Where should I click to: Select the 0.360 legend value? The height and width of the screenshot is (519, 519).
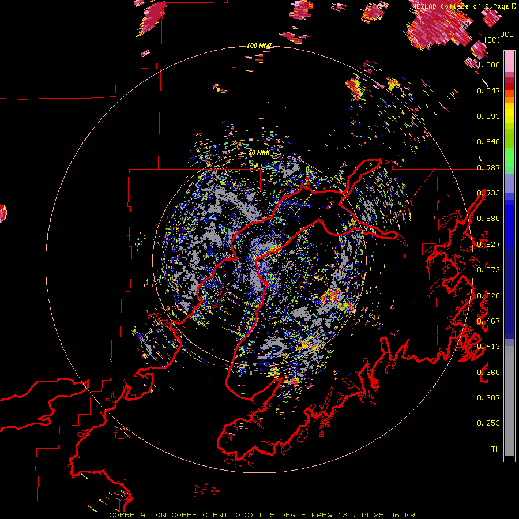click(488, 373)
